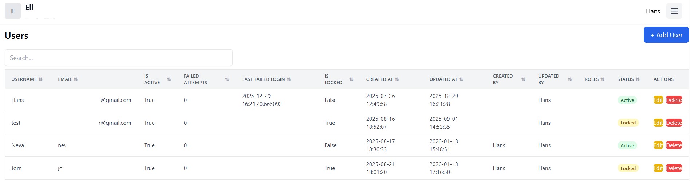The height and width of the screenshot is (181, 690).
Task: Click the Add User button
Action: (666, 35)
